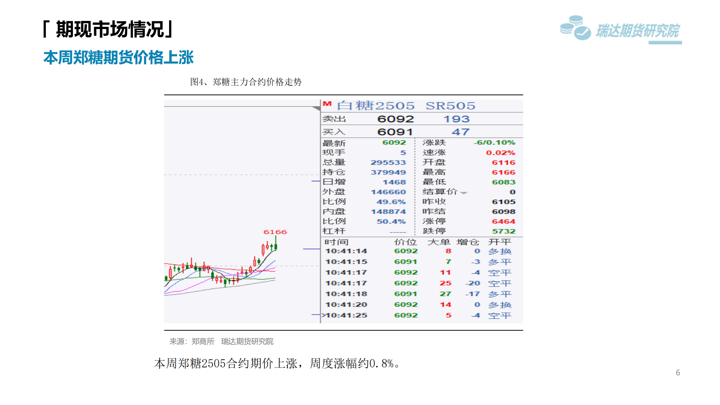Screen dimensions: 720x405
Task: Click the arrow marker beside 10:41:25
Action: (x=323, y=315)
